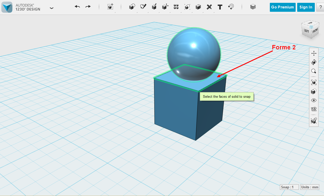Open the visual style materials option
Image resolution: width=324 pixels, height=196 pixels.
[x=314, y=91]
